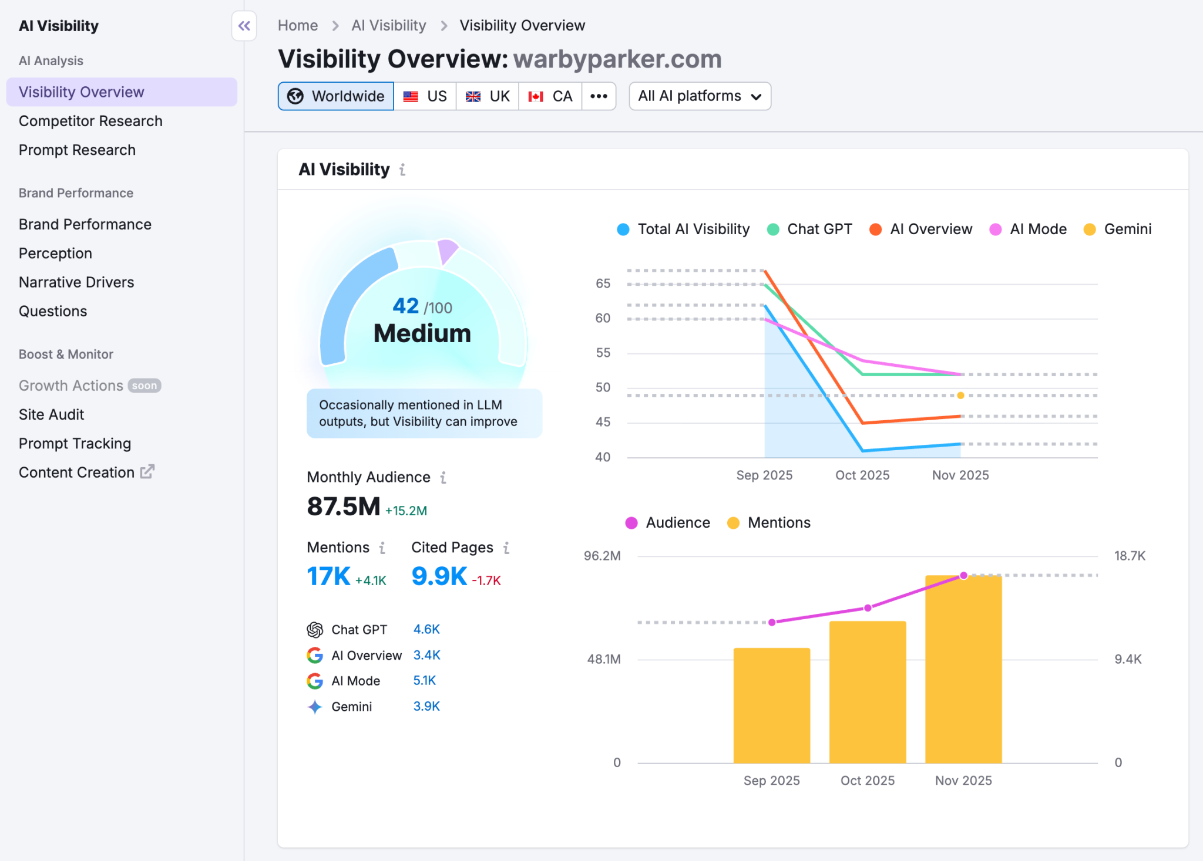Toggle the Total AI Visibility legend series
This screenshot has height=861, width=1203.
(x=683, y=229)
